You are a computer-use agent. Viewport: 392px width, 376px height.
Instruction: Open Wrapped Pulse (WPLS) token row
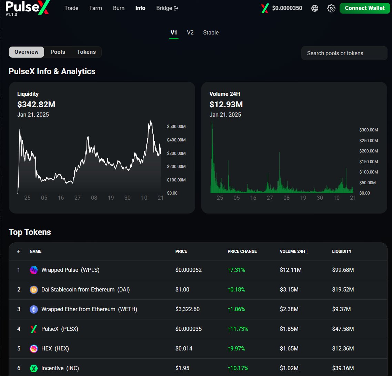point(198,270)
